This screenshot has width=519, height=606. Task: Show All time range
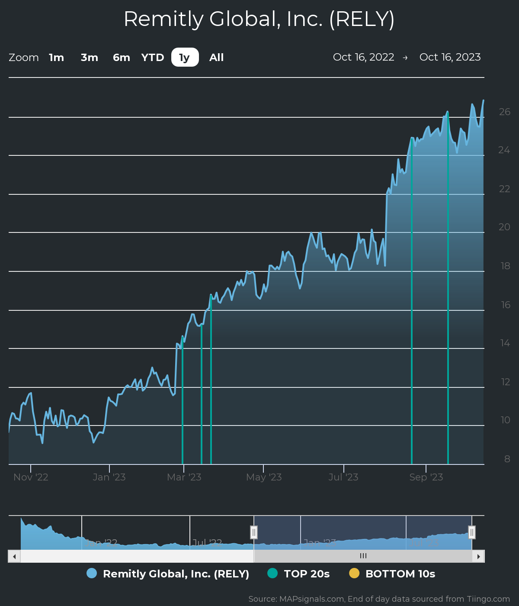pos(217,58)
